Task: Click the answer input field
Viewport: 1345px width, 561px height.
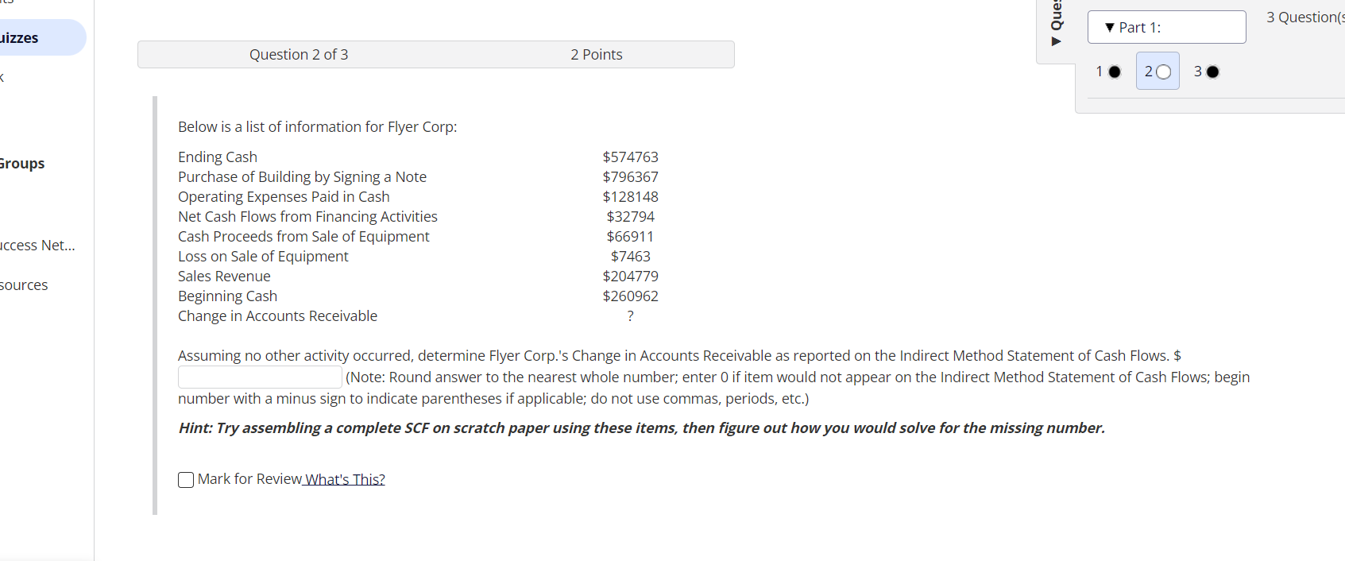Action: tap(259, 377)
